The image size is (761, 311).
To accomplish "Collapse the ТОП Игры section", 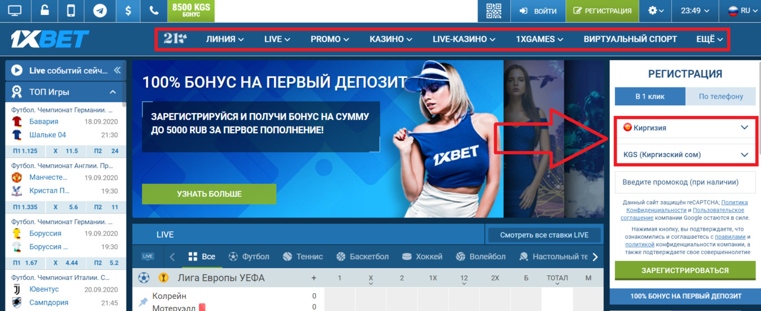I will tap(113, 91).
